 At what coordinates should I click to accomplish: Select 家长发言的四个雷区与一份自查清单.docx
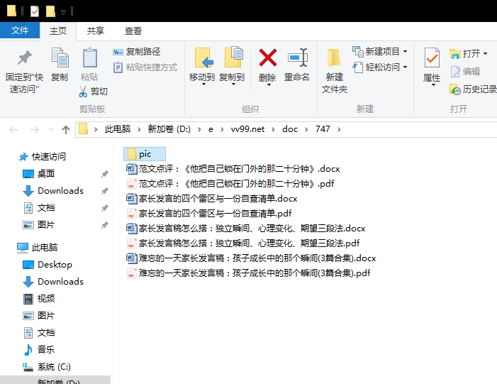212,198
